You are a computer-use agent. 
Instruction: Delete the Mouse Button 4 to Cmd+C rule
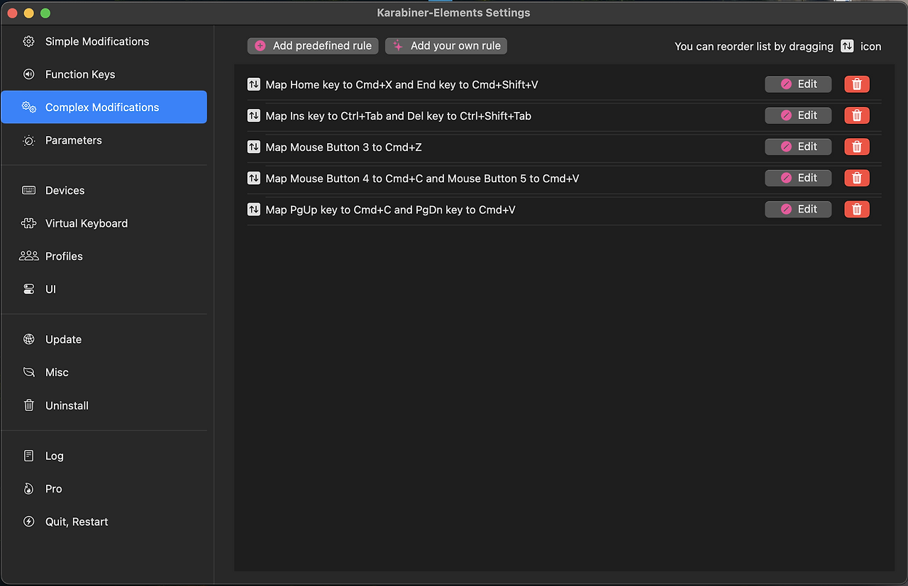pos(857,178)
